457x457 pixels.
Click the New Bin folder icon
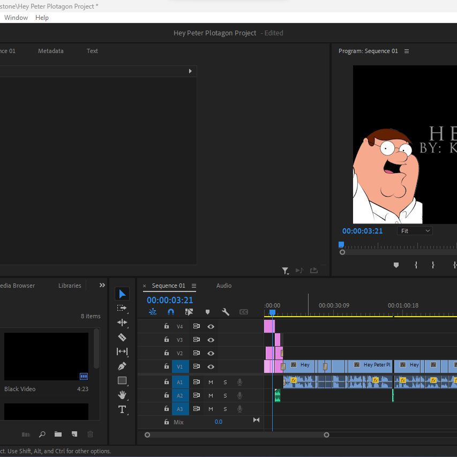tap(58, 434)
